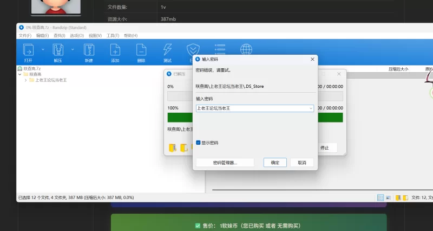Image resolution: width=433 pixels, height=231 pixels.
Task: Open the 选项(O) menu
Action: pos(77,36)
